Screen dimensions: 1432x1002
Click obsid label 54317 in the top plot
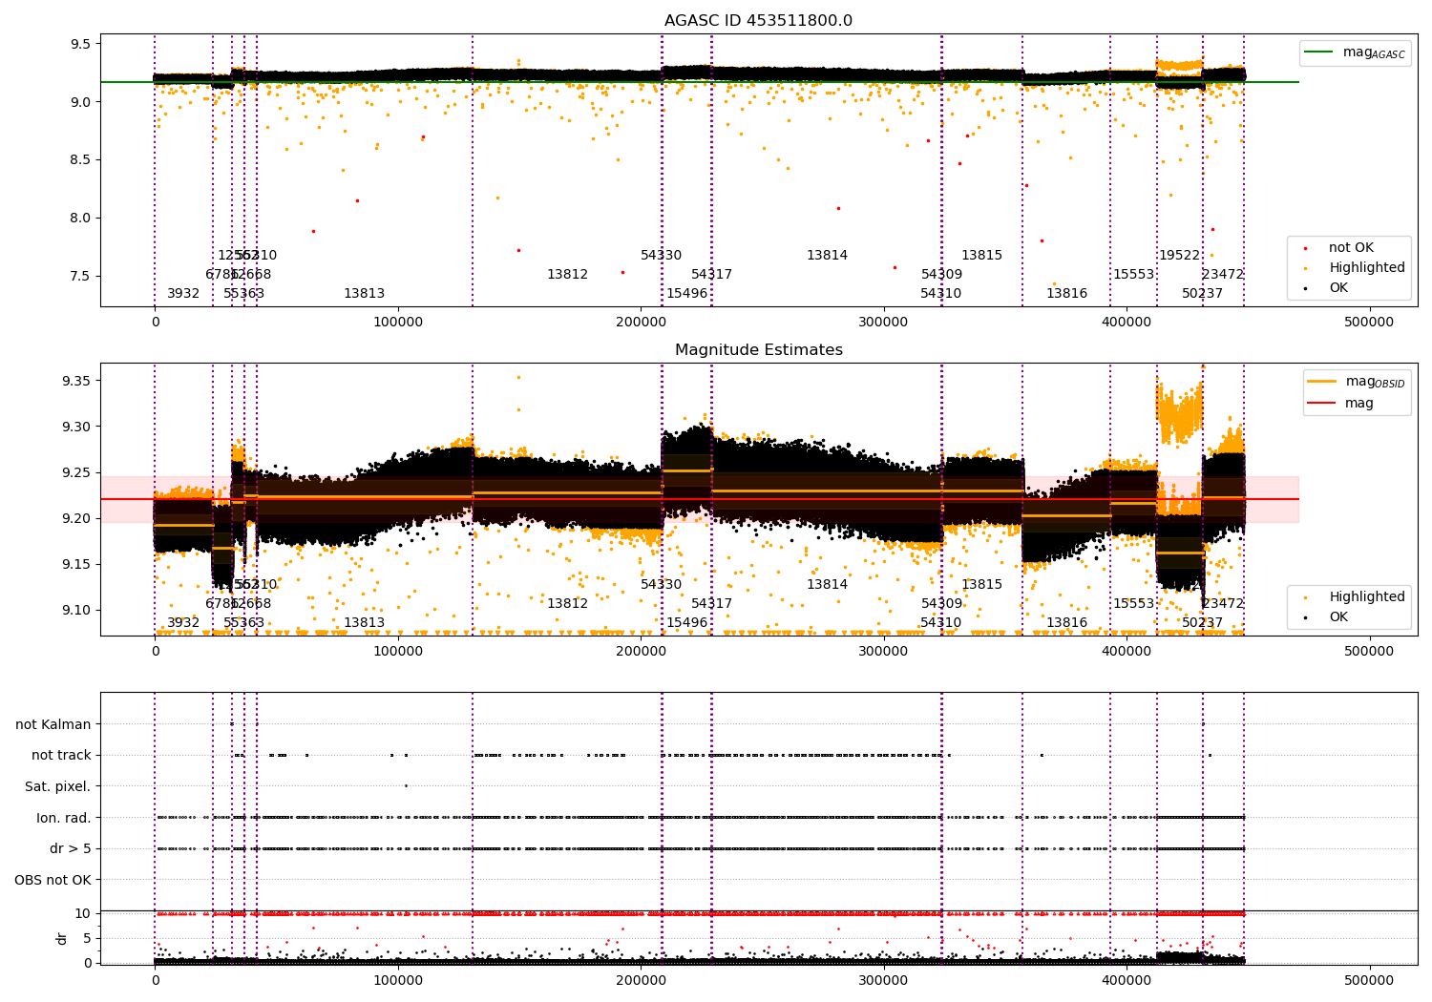click(x=711, y=275)
